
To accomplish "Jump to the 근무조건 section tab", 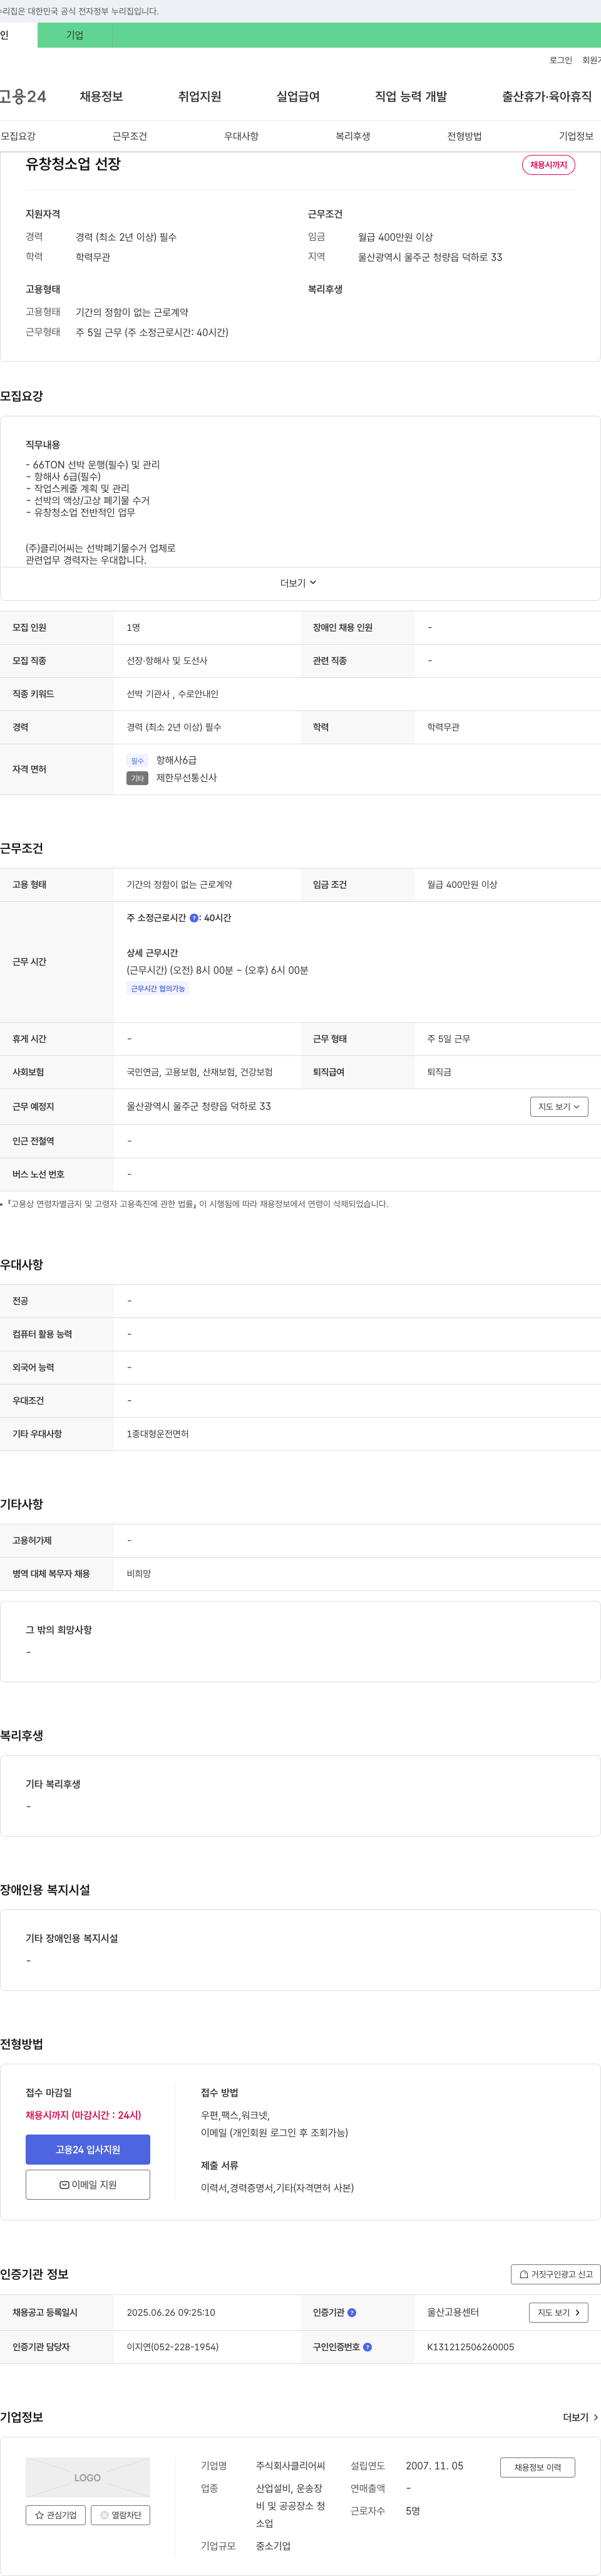I will click(x=130, y=136).
